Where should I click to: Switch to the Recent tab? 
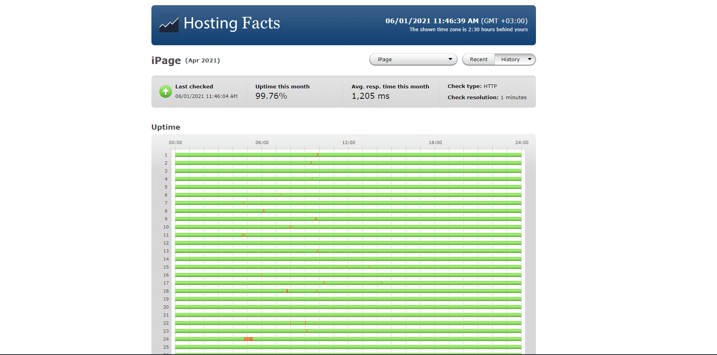pos(479,59)
